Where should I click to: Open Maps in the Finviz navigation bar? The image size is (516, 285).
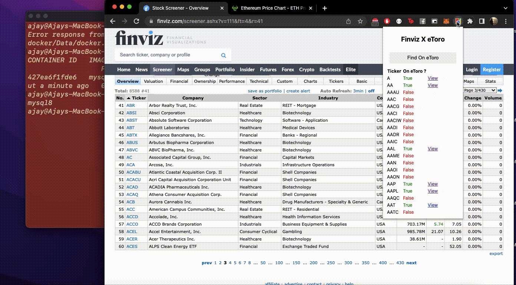pos(183,69)
